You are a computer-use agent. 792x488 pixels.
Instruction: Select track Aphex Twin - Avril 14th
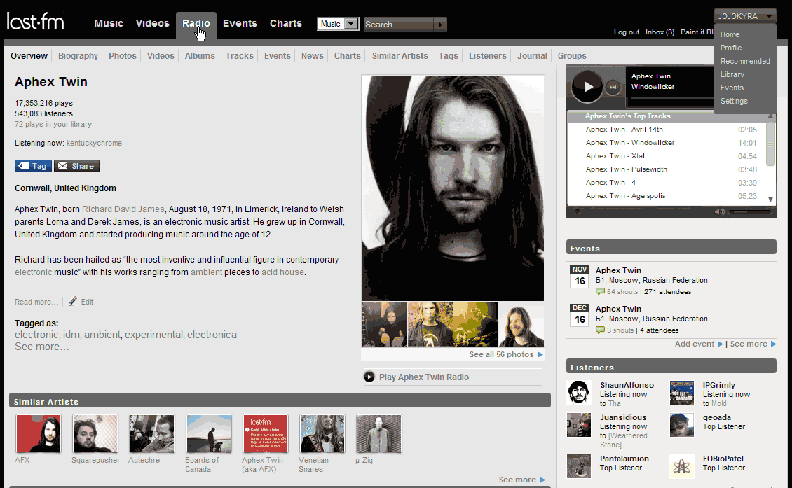(x=624, y=130)
